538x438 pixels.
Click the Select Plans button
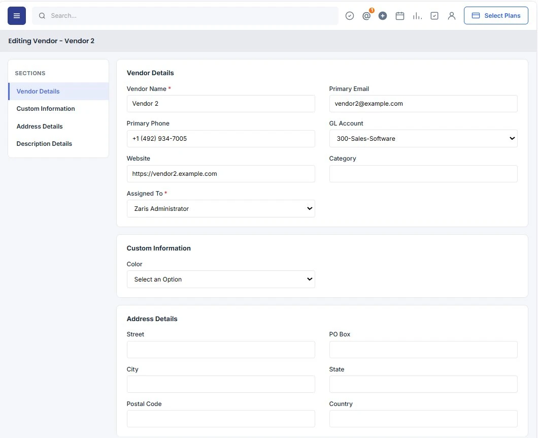point(496,15)
